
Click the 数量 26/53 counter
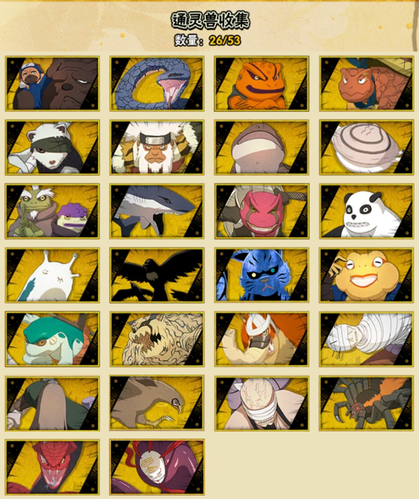coord(207,40)
